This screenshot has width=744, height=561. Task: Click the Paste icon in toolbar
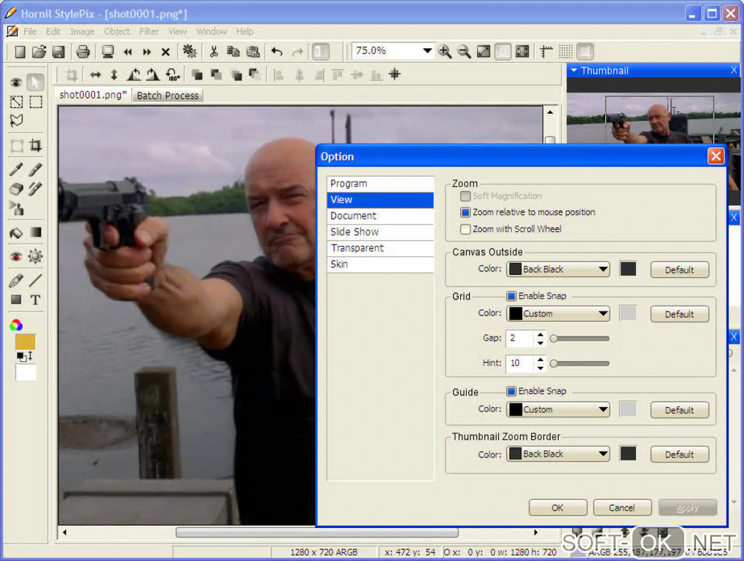(x=253, y=51)
